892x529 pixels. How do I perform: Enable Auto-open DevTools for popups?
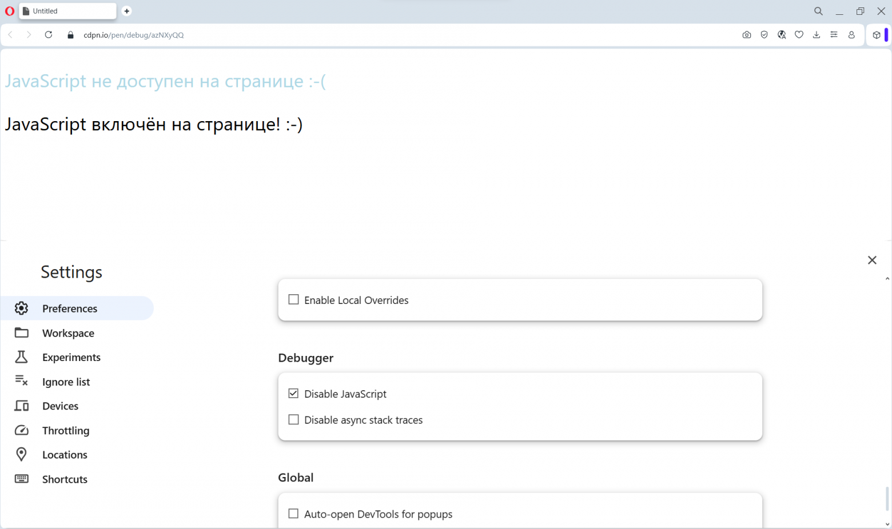[293, 514]
